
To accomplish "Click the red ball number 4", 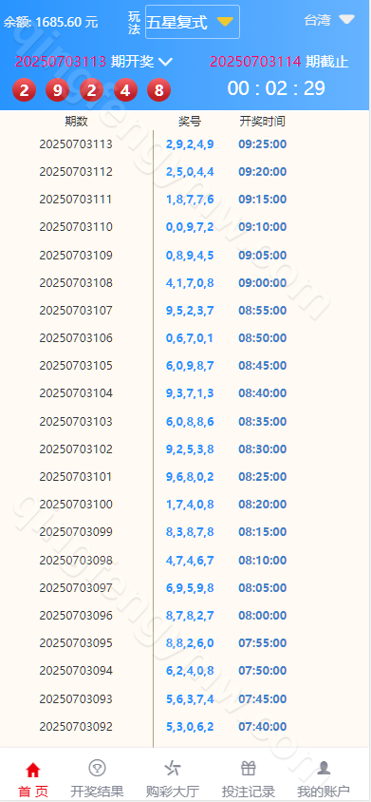I will tap(125, 91).
